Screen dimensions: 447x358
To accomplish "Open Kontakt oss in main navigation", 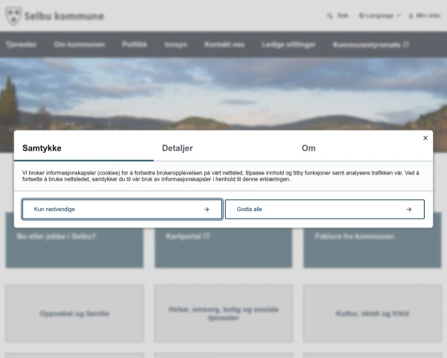I will [224, 45].
